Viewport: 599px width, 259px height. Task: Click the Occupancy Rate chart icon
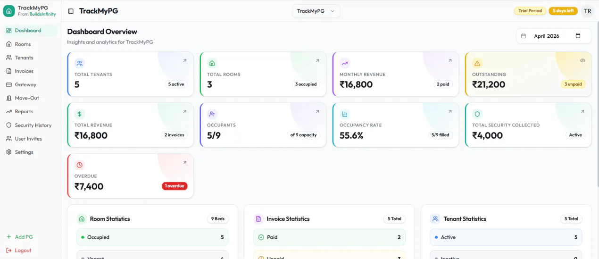345,114
